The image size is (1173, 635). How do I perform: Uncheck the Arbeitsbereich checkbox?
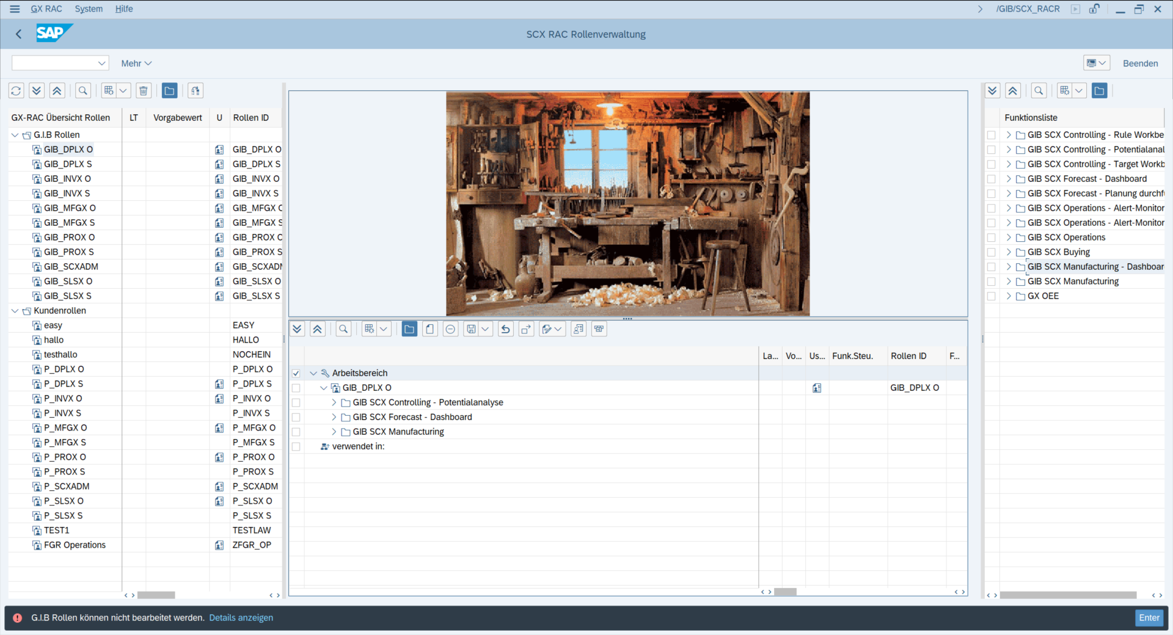point(296,373)
